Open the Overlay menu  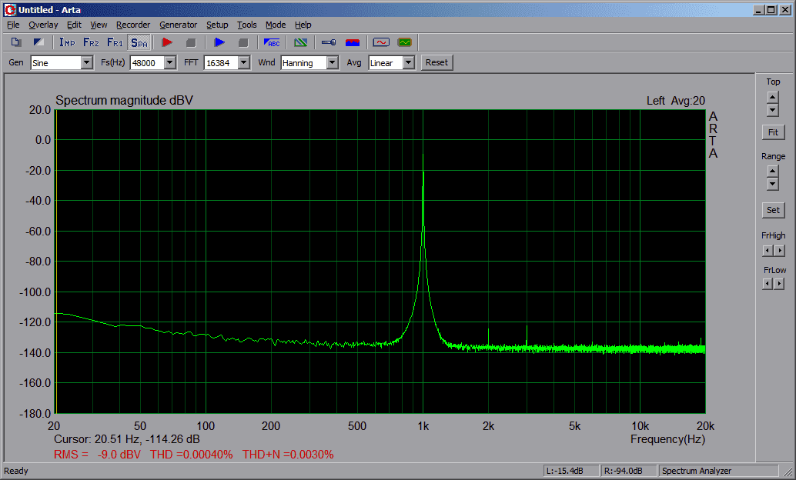[x=43, y=25]
